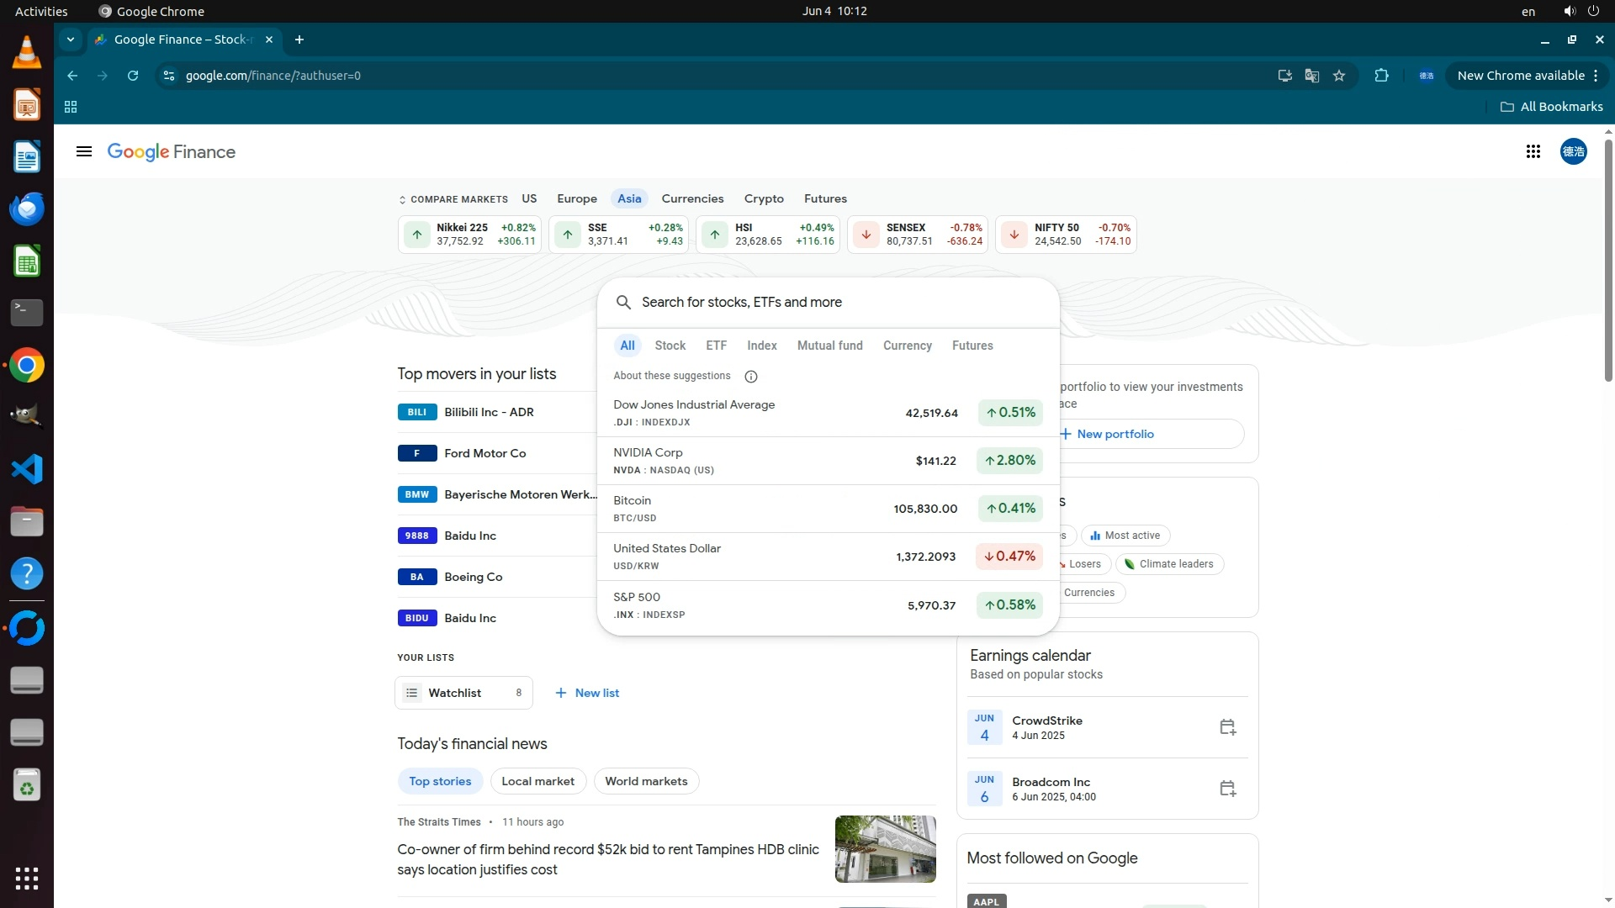1615x908 pixels.
Task: View site information icon in address bar
Action: point(169,76)
